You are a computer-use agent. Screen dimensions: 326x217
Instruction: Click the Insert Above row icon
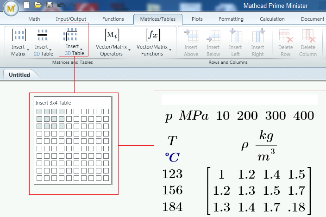coord(191,36)
